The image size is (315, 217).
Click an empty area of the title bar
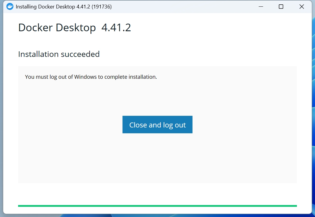click(x=181, y=6)
